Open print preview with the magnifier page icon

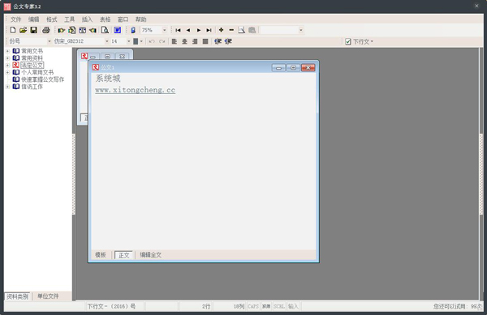click(105, 30)
